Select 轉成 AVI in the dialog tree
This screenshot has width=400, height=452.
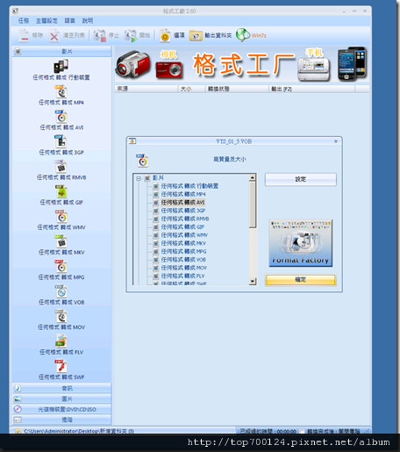click(183, 203)
